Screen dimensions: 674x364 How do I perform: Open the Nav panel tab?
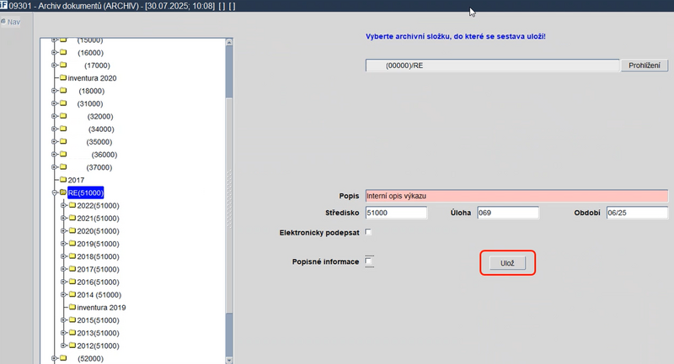11,22
